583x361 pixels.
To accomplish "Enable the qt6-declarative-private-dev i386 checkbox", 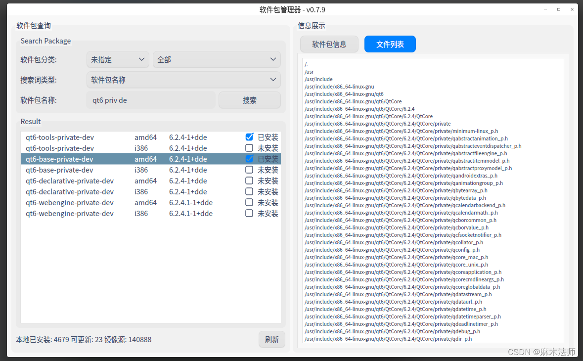I will click(x=249, y=191).
